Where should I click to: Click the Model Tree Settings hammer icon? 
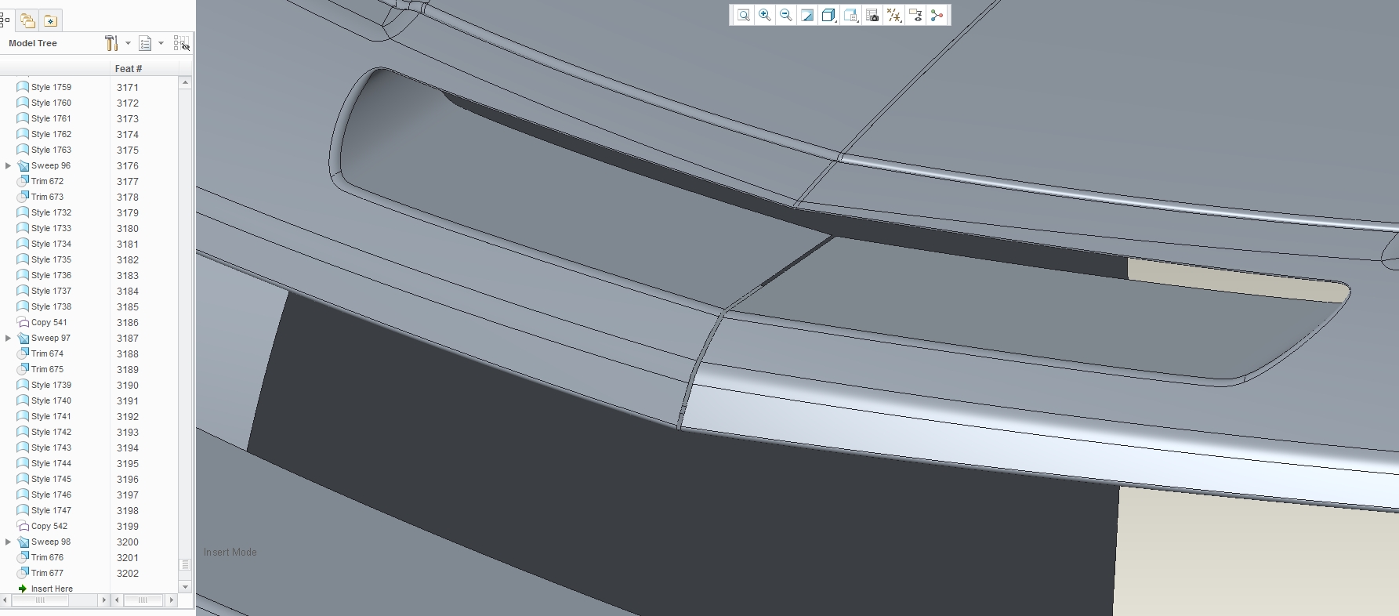click(x=111, y=43)
